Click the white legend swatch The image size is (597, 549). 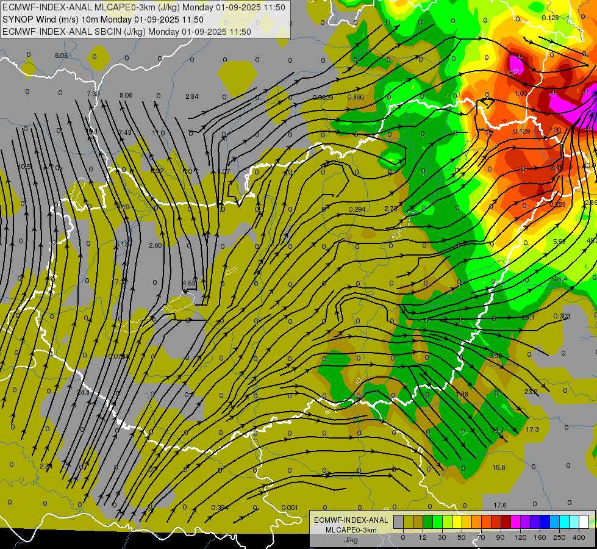pos(584,522)
